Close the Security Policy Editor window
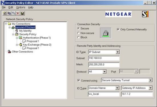 (154, 3)
